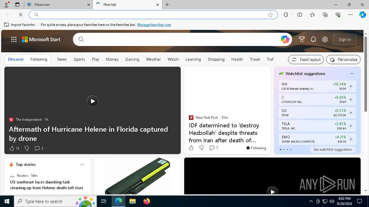Toggle Following for New York Post
369x207 pixels.
click(256, 148)
